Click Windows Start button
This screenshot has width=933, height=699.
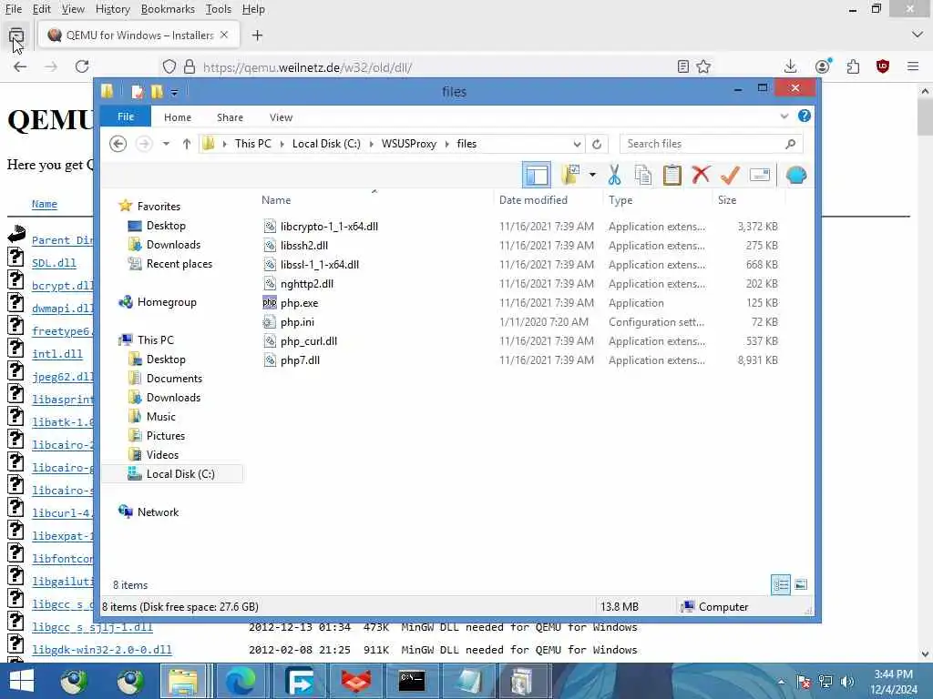[x=22, y=681]
